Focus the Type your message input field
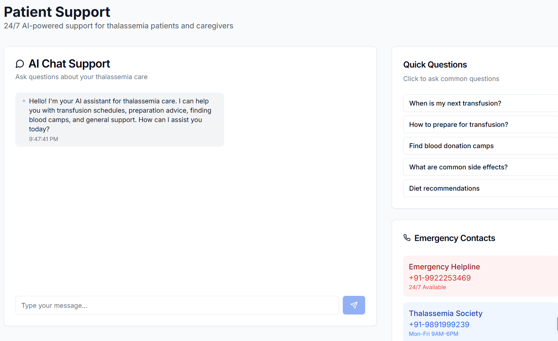 point(177,305)
